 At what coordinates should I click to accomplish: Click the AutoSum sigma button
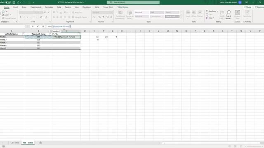[211, 11]
